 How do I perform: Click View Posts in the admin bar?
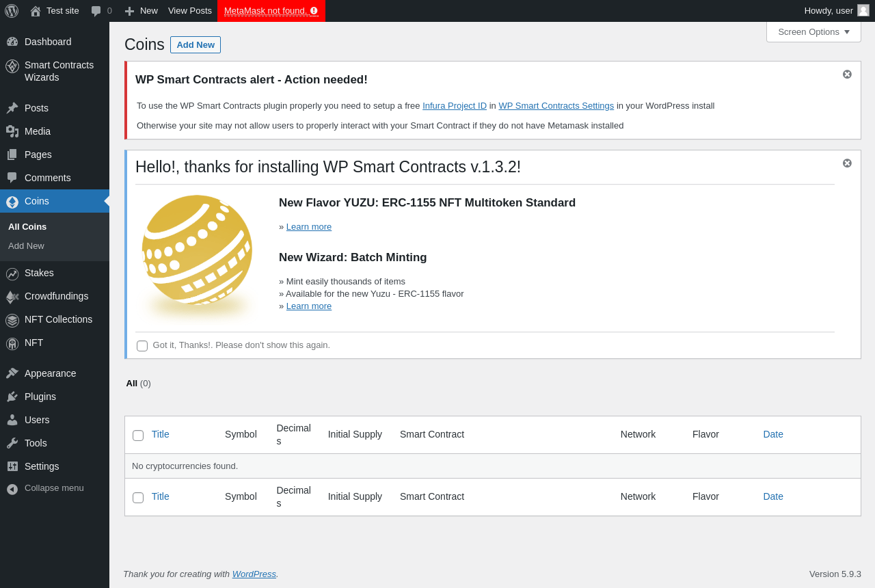coord(190,10)
